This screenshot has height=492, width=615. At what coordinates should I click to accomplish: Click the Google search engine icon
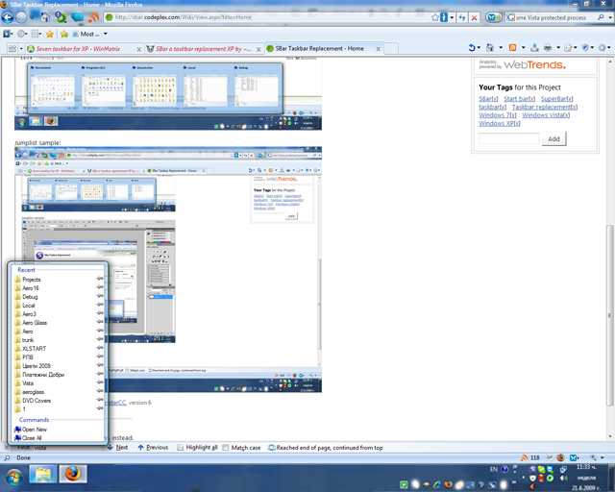click(x=510, y=17)
